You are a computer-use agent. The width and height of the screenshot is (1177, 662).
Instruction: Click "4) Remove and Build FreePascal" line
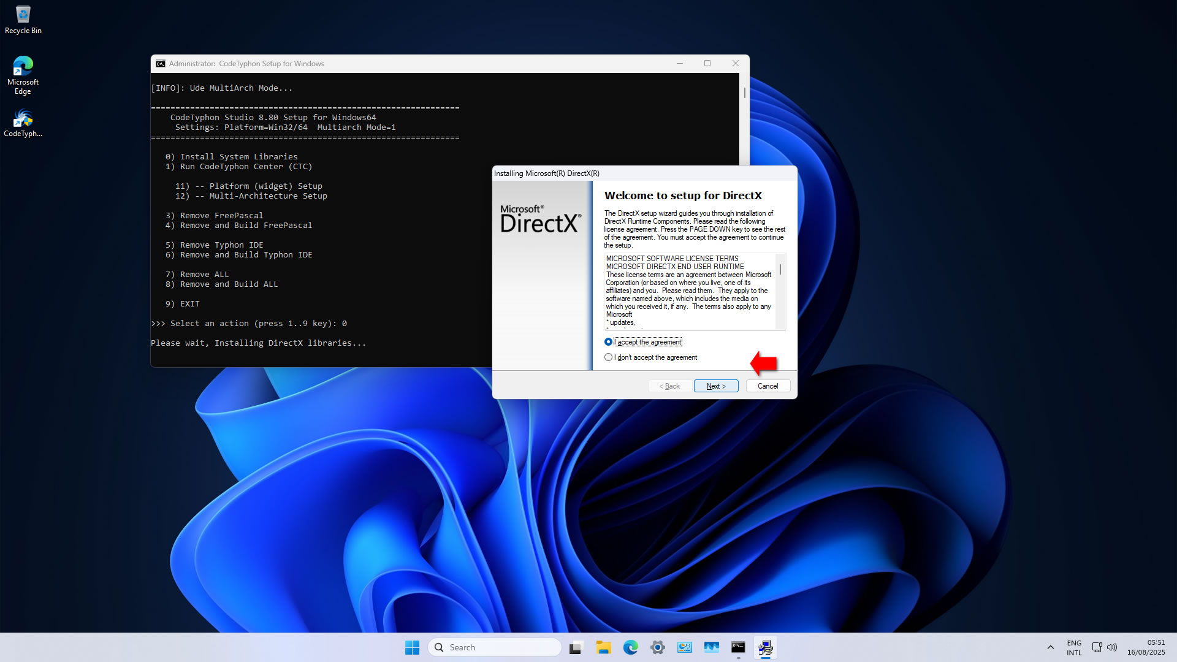click(238, 226)
